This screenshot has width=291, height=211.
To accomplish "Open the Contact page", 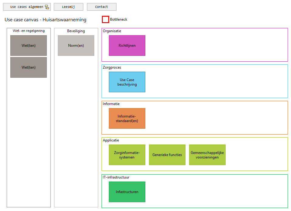I will pos(102,6).
